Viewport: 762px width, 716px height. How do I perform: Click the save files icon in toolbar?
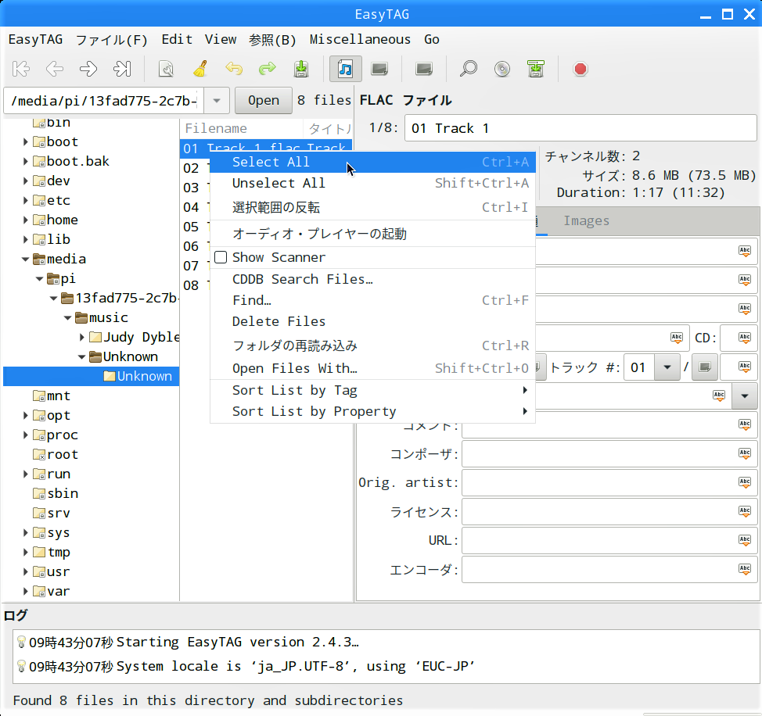click(x=301, y=69)
